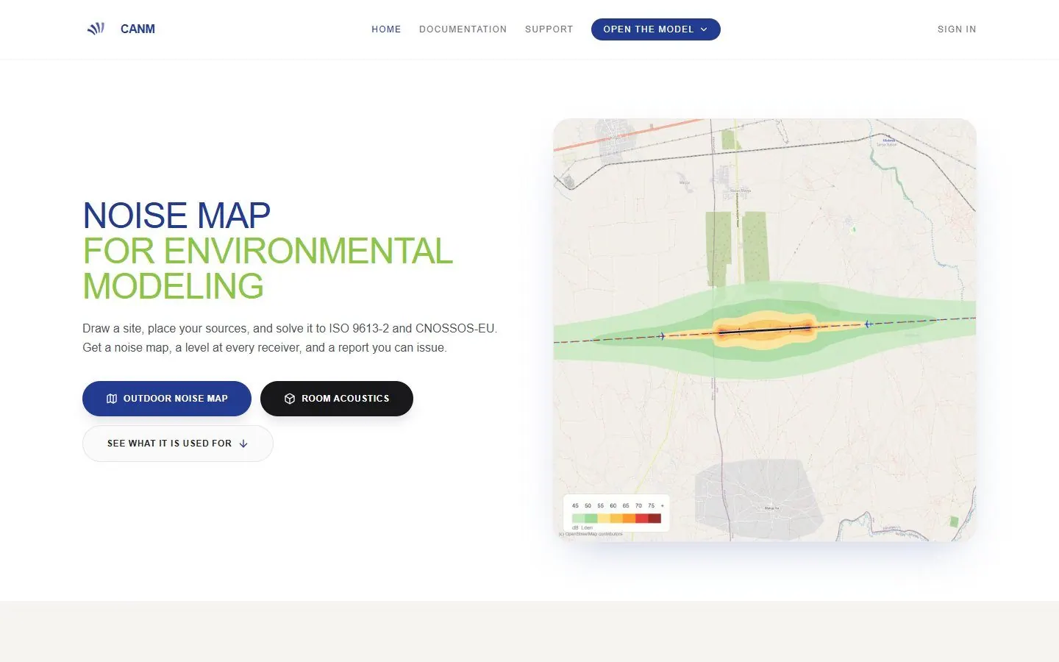Viewport: 1059px width, 662px height.
Task: Open the Open the Model dropdown button
Action: click(656, 29)
